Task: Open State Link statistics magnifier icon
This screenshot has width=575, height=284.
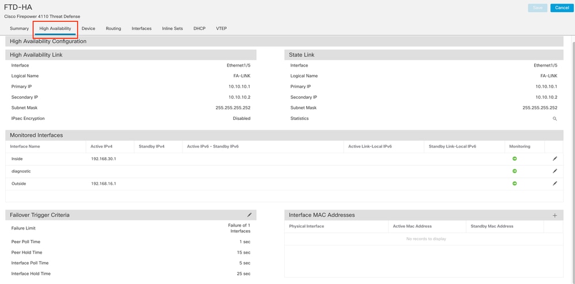Action: 555,119
